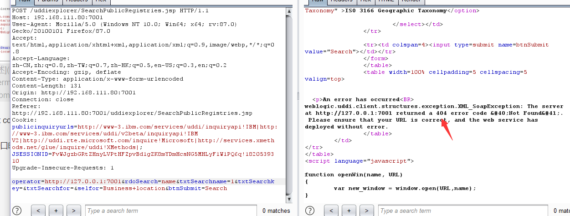Click previous match button in response pane

(332, 211)
